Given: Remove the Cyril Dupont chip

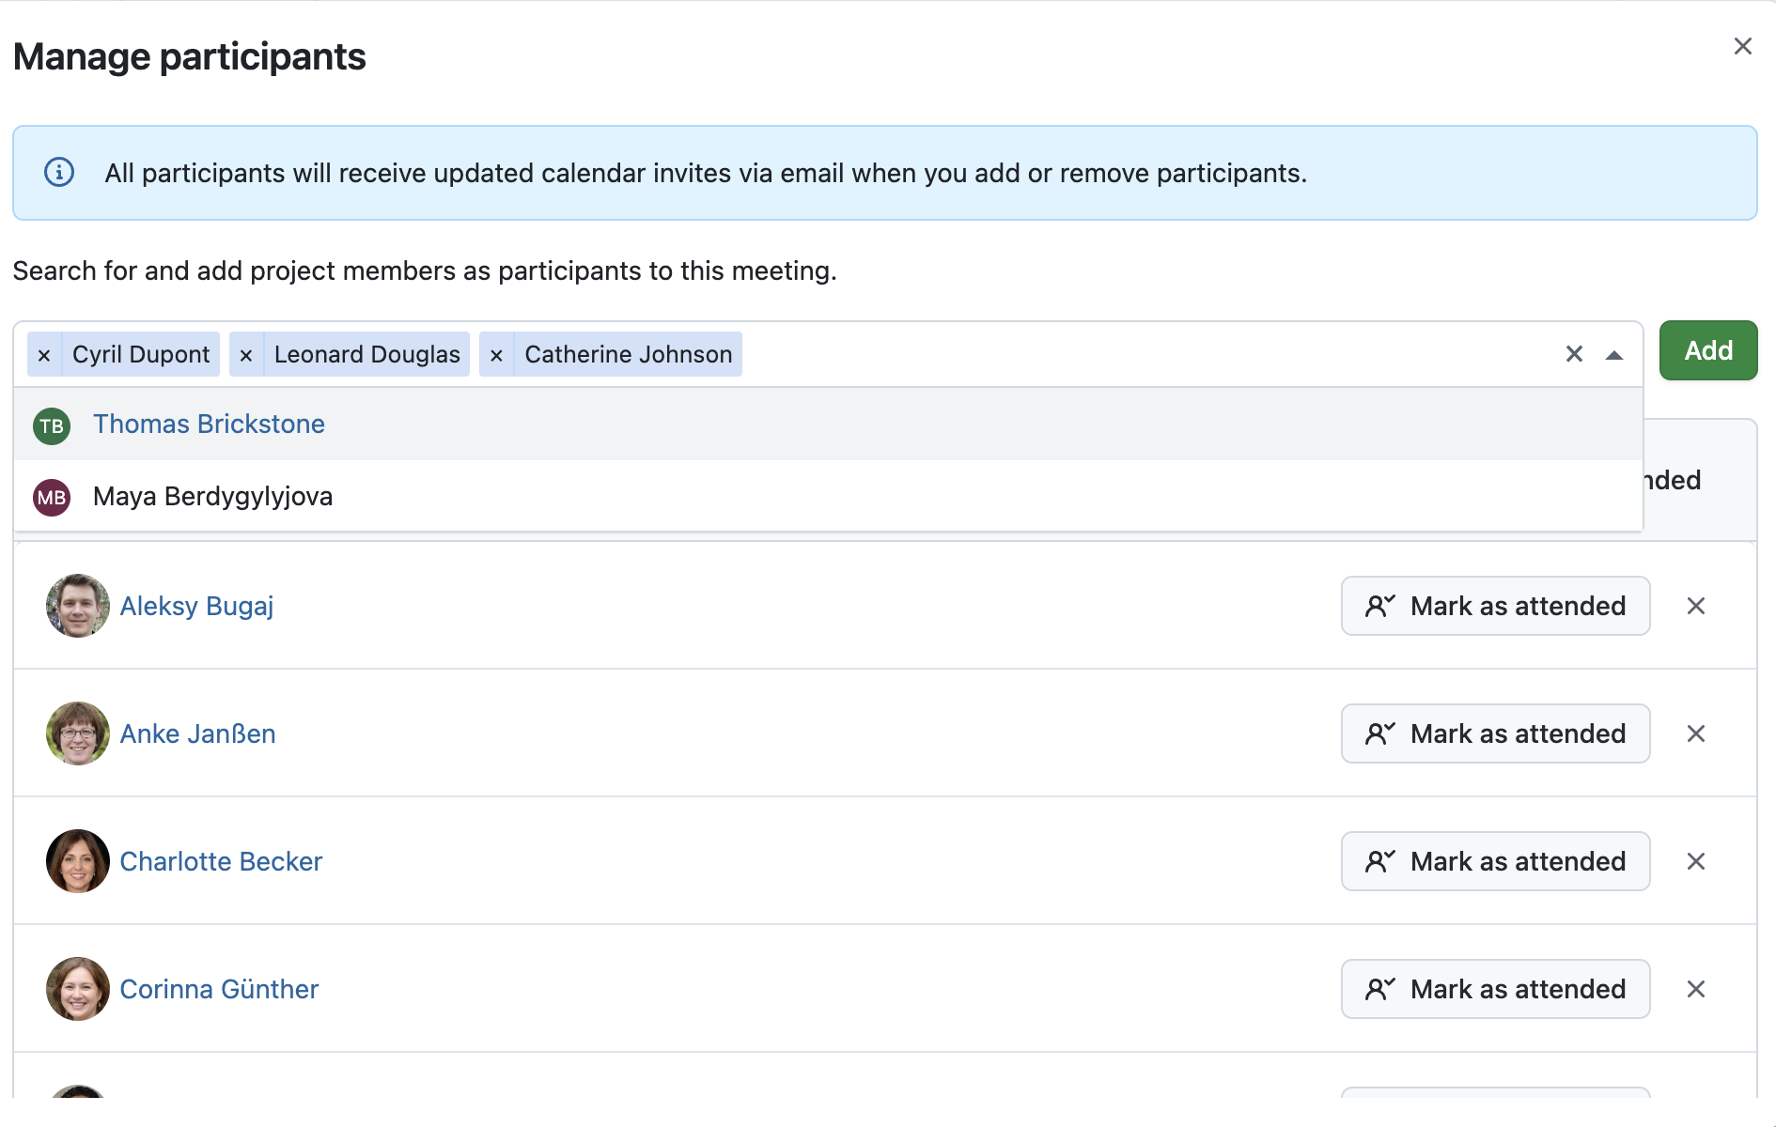Looking at the screenshot, I should 43,354.
